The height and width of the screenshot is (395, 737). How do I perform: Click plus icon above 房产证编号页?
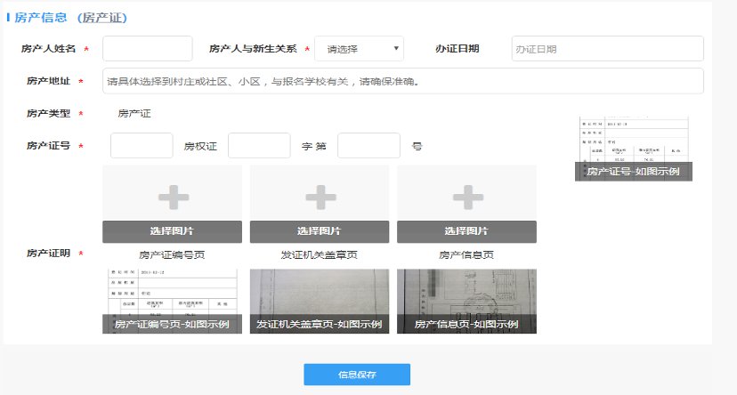coord(173,196)
